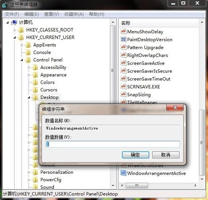
Task: Click the ab icon beside ScreenSaverIsSecure
Action: [x=123, y=71]
